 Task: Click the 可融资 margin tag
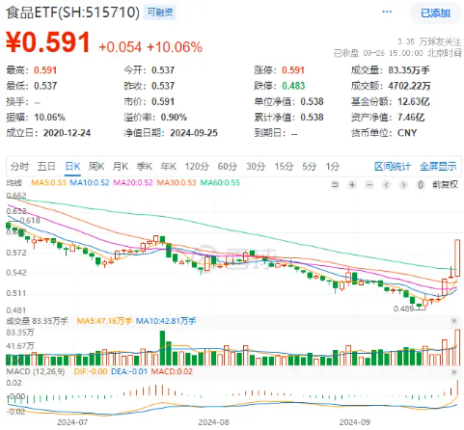[x=160, y=13]
